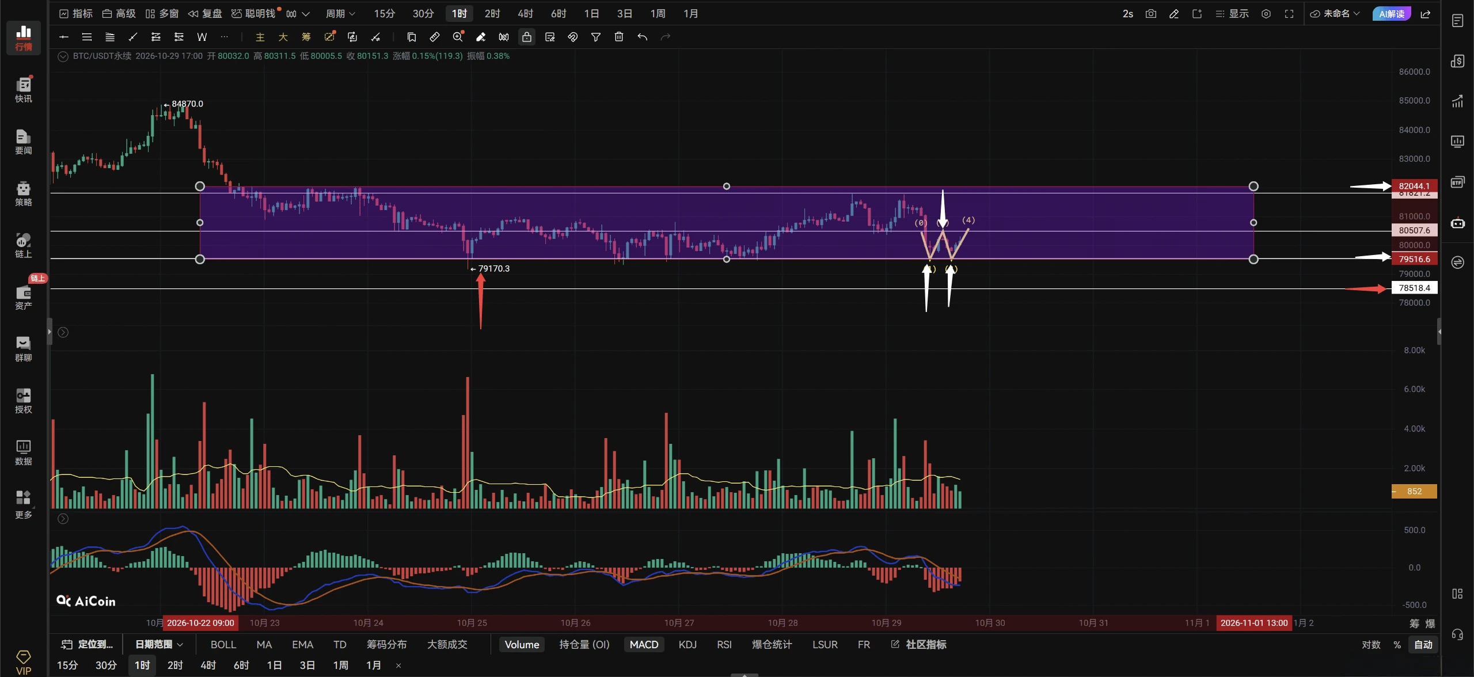Switch to 15分 timeframe in top bar

click(x=384, y=13)
